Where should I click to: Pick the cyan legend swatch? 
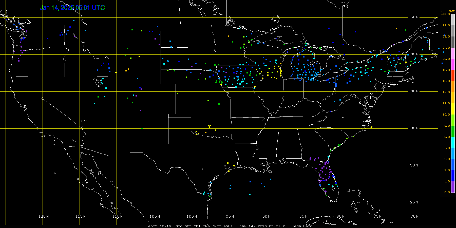click(453, 142)
